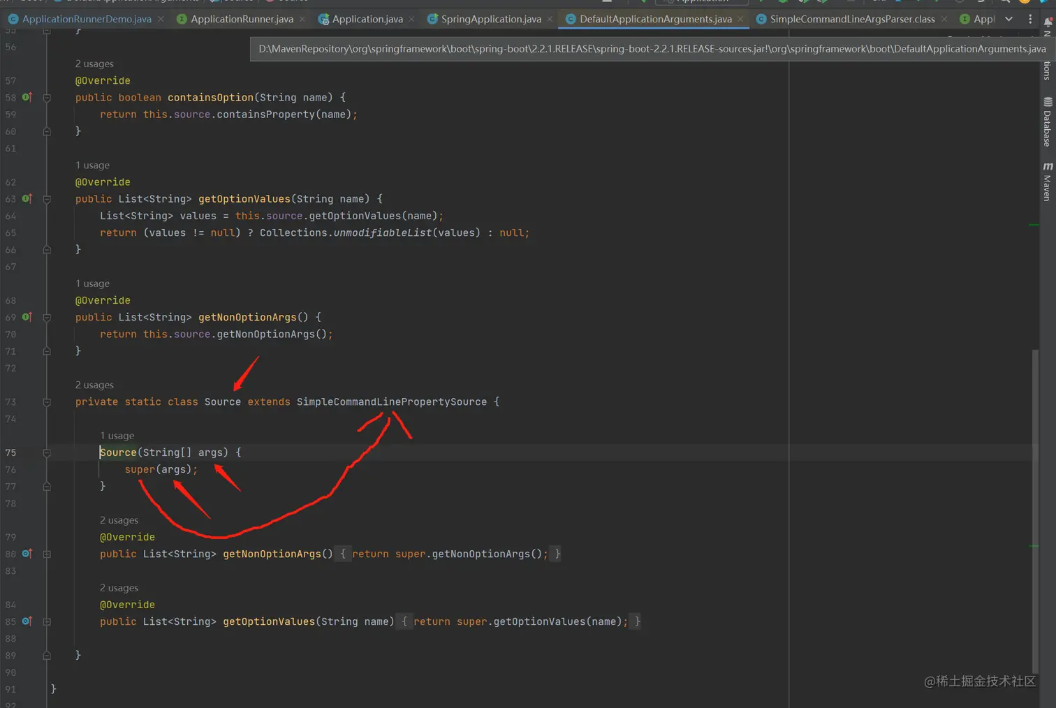Click the containsOption method name

210,98
